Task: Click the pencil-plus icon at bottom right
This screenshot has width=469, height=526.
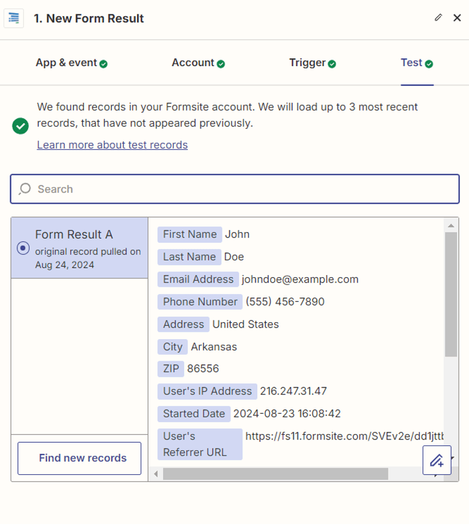Action: [437, 460]
